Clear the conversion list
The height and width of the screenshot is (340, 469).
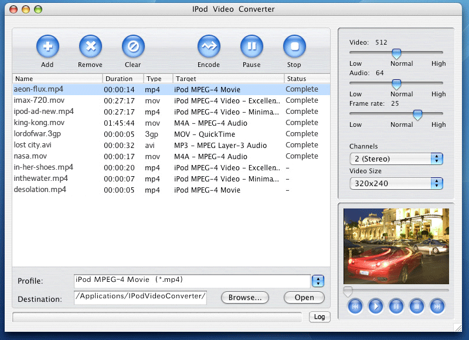[x=132, y=47]
